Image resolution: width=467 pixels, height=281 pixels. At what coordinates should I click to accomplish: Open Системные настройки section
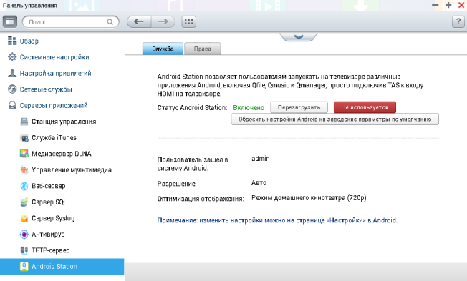click(54, 57)
